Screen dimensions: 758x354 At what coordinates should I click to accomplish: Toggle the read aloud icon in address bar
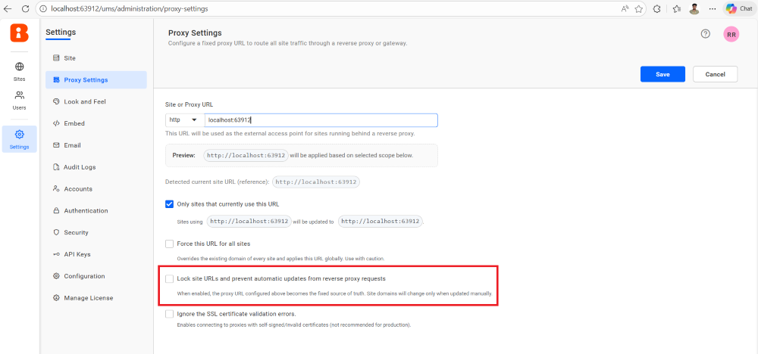pyautogui.click(x=625, y=8)
